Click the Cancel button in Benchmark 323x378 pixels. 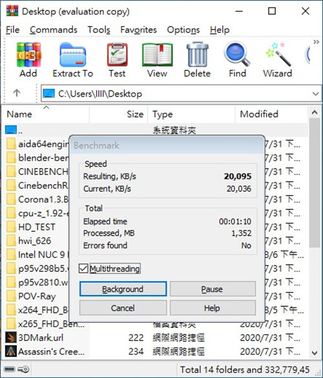(x=123, y=308)
